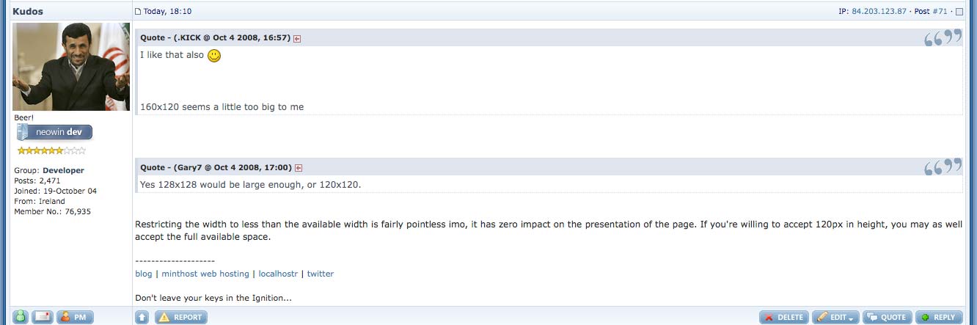Click the up-arrow back-to-top icon

click(142, 317)
